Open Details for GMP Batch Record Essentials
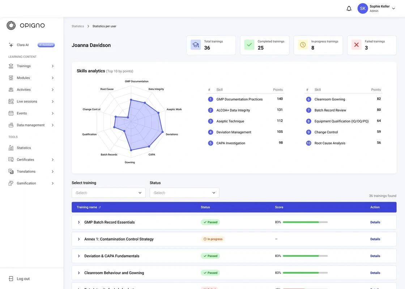This screenshot has height=289, width=405. (x=375, y=222)
